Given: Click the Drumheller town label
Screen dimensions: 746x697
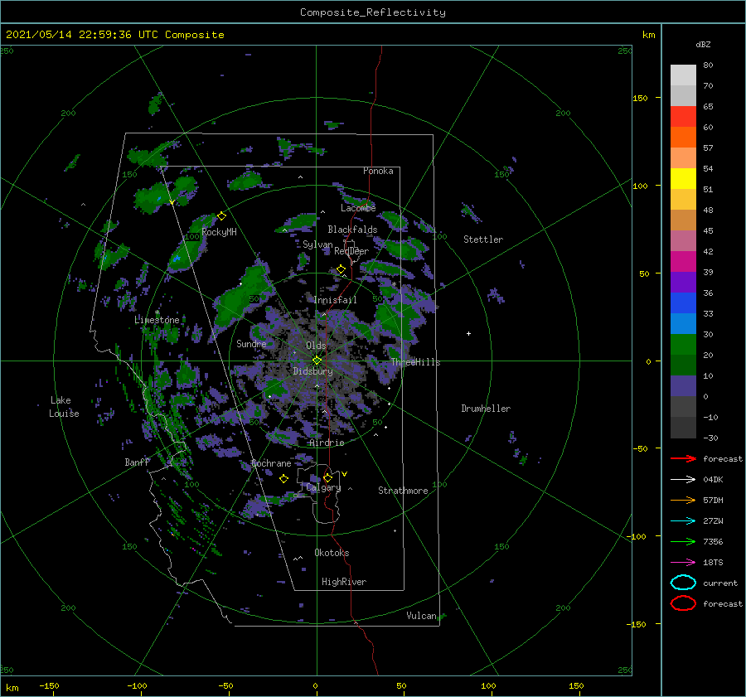Looking at the screenshot, I should 486,409.
